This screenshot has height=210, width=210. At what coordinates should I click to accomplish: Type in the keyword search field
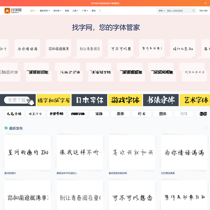point(178,11)
